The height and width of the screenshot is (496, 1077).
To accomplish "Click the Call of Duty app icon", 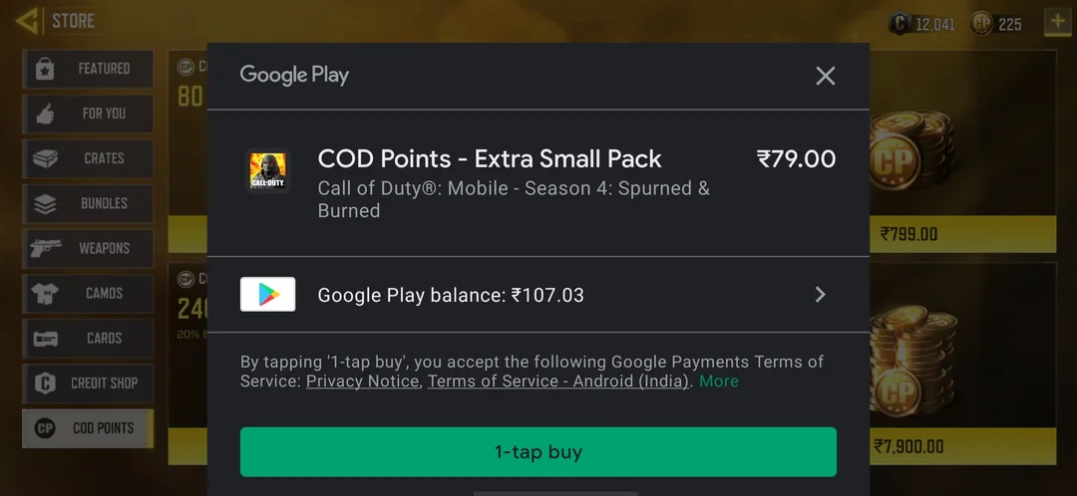I will point(267,170).
